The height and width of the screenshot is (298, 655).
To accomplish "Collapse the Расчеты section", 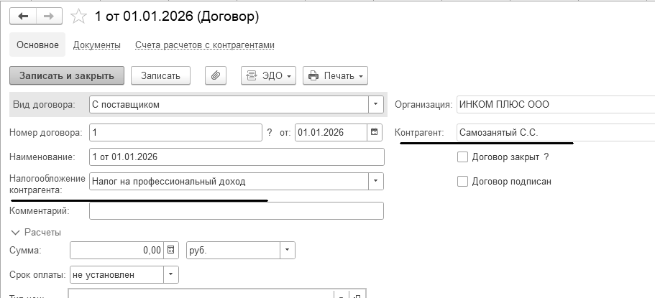I will [x=16, y=232].
